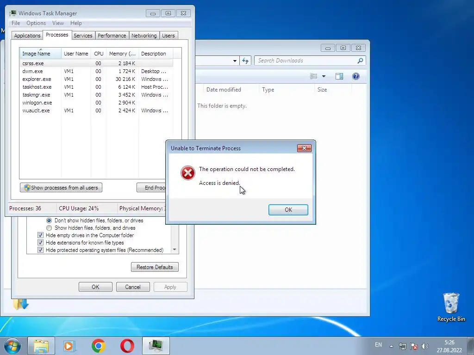
Task: Switch to the Applications tab
Action: (27, 35)
